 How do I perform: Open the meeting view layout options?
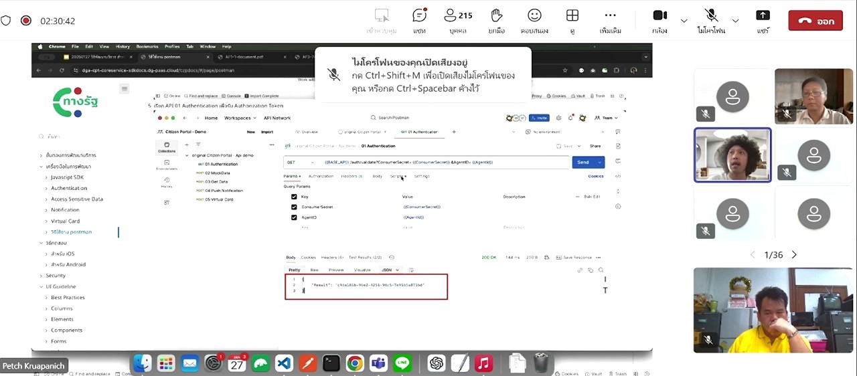(x=572, y=20)
